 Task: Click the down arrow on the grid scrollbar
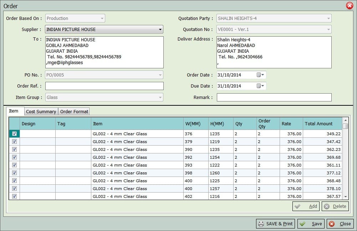pos(345,196)
